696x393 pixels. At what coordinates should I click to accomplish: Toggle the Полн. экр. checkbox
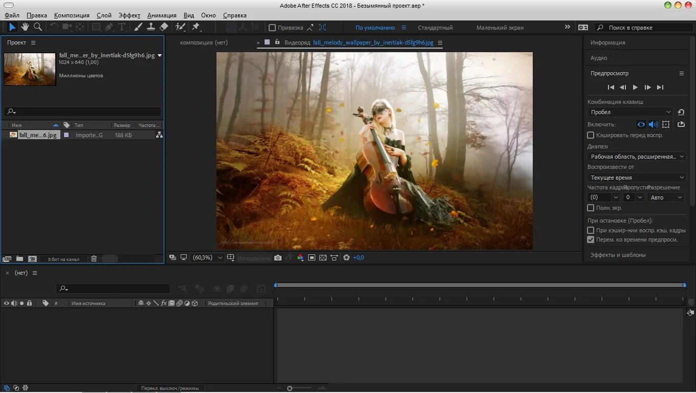[591, 208]
